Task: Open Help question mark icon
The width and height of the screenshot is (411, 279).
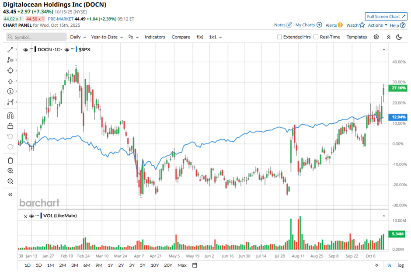Action: coord(403,25)
